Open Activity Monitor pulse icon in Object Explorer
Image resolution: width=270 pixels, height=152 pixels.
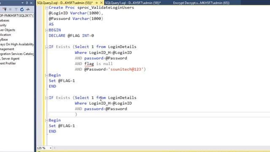(28, 9)
